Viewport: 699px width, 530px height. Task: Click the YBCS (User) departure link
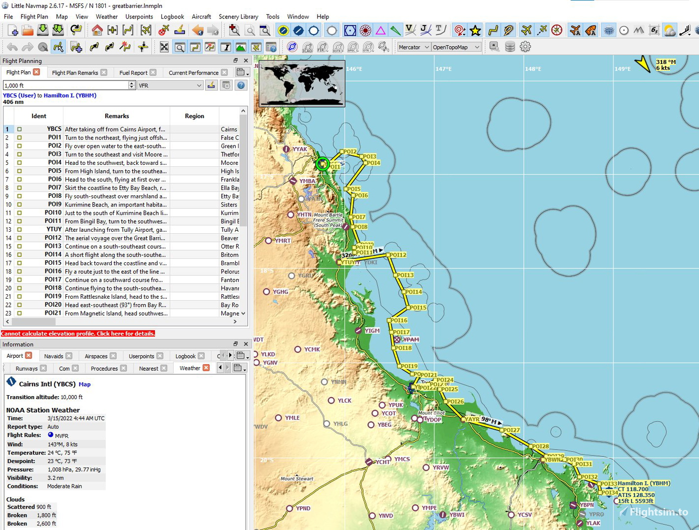(x=19, y=95)
